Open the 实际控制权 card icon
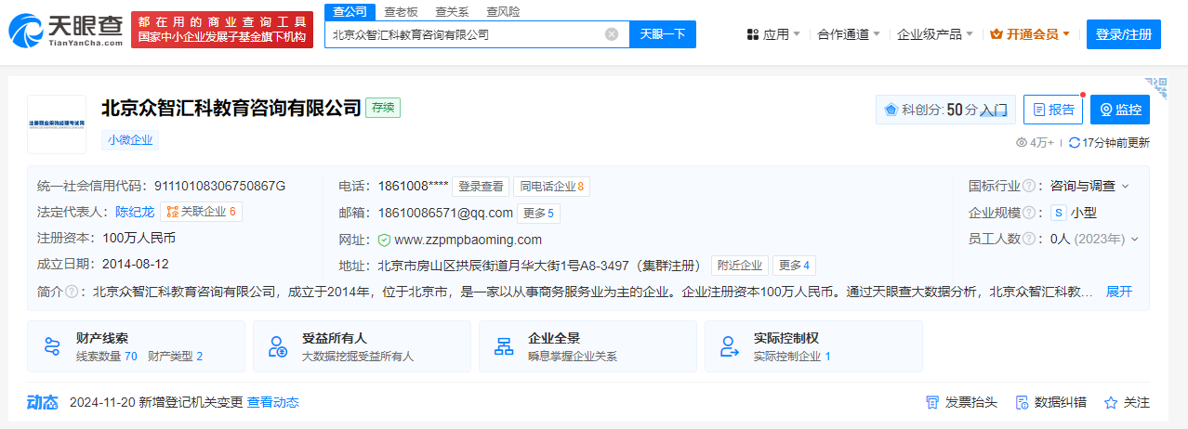Image resolution: width=1188 pixels, height=429 pixels. pos(730,347)
